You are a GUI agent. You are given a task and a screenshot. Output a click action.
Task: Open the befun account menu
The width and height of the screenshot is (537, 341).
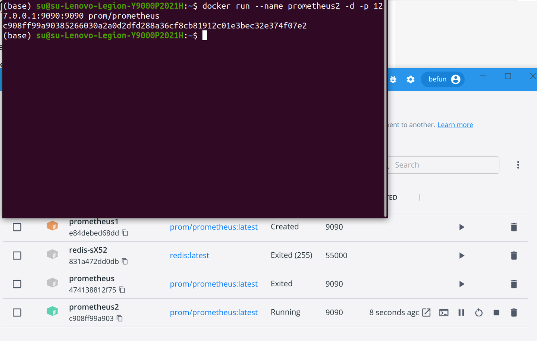(443, 79)
